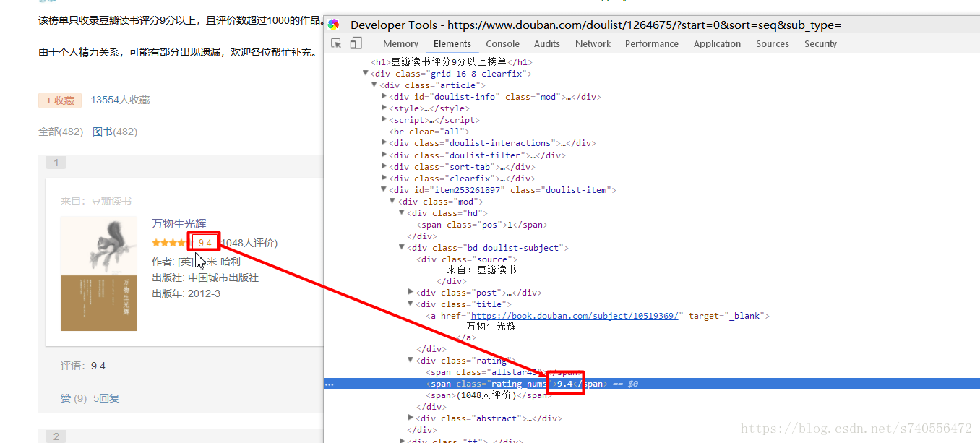Activate the element inspector picker icon
This screenshot has height=443, width=980.
pyautogui.click(x=336, y=43)
